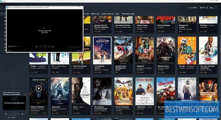Pause playback in sidebar mini player
The image size is (221, 120).
14,114
